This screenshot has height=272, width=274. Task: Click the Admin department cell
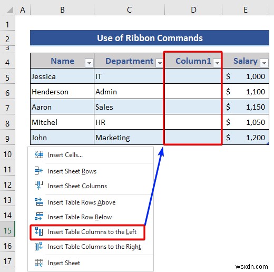[129, 92]
